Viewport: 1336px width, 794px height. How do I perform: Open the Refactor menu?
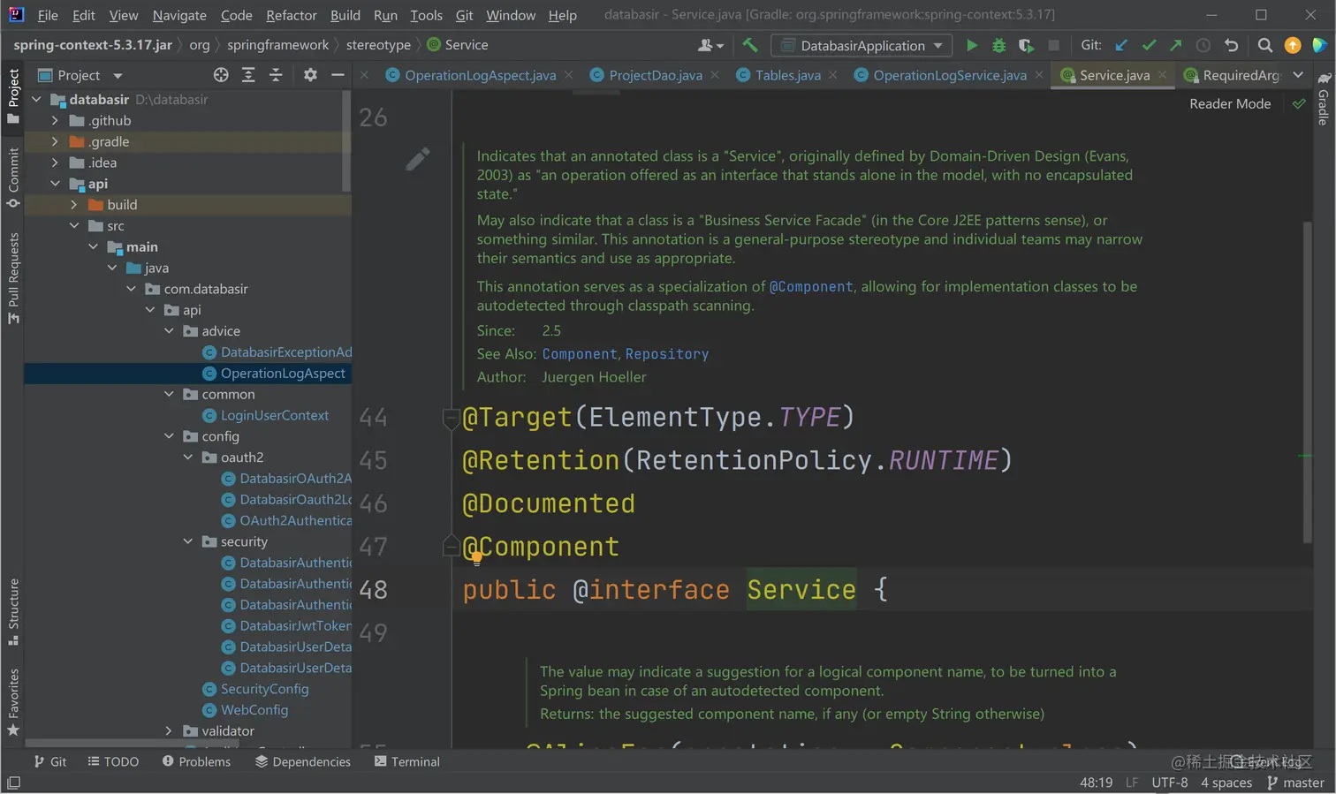(x=291, y=15)
